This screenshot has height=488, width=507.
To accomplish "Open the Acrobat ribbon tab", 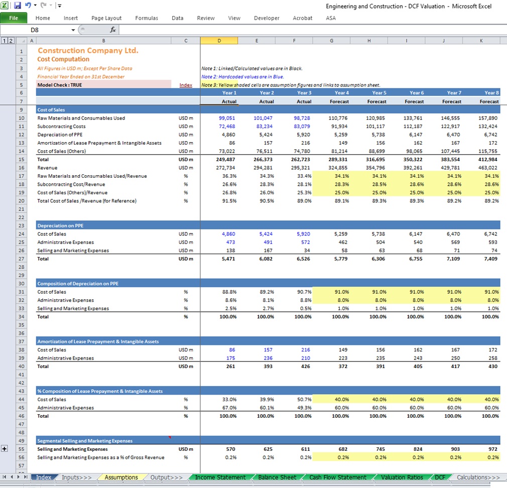I will [x=302, y=18].
